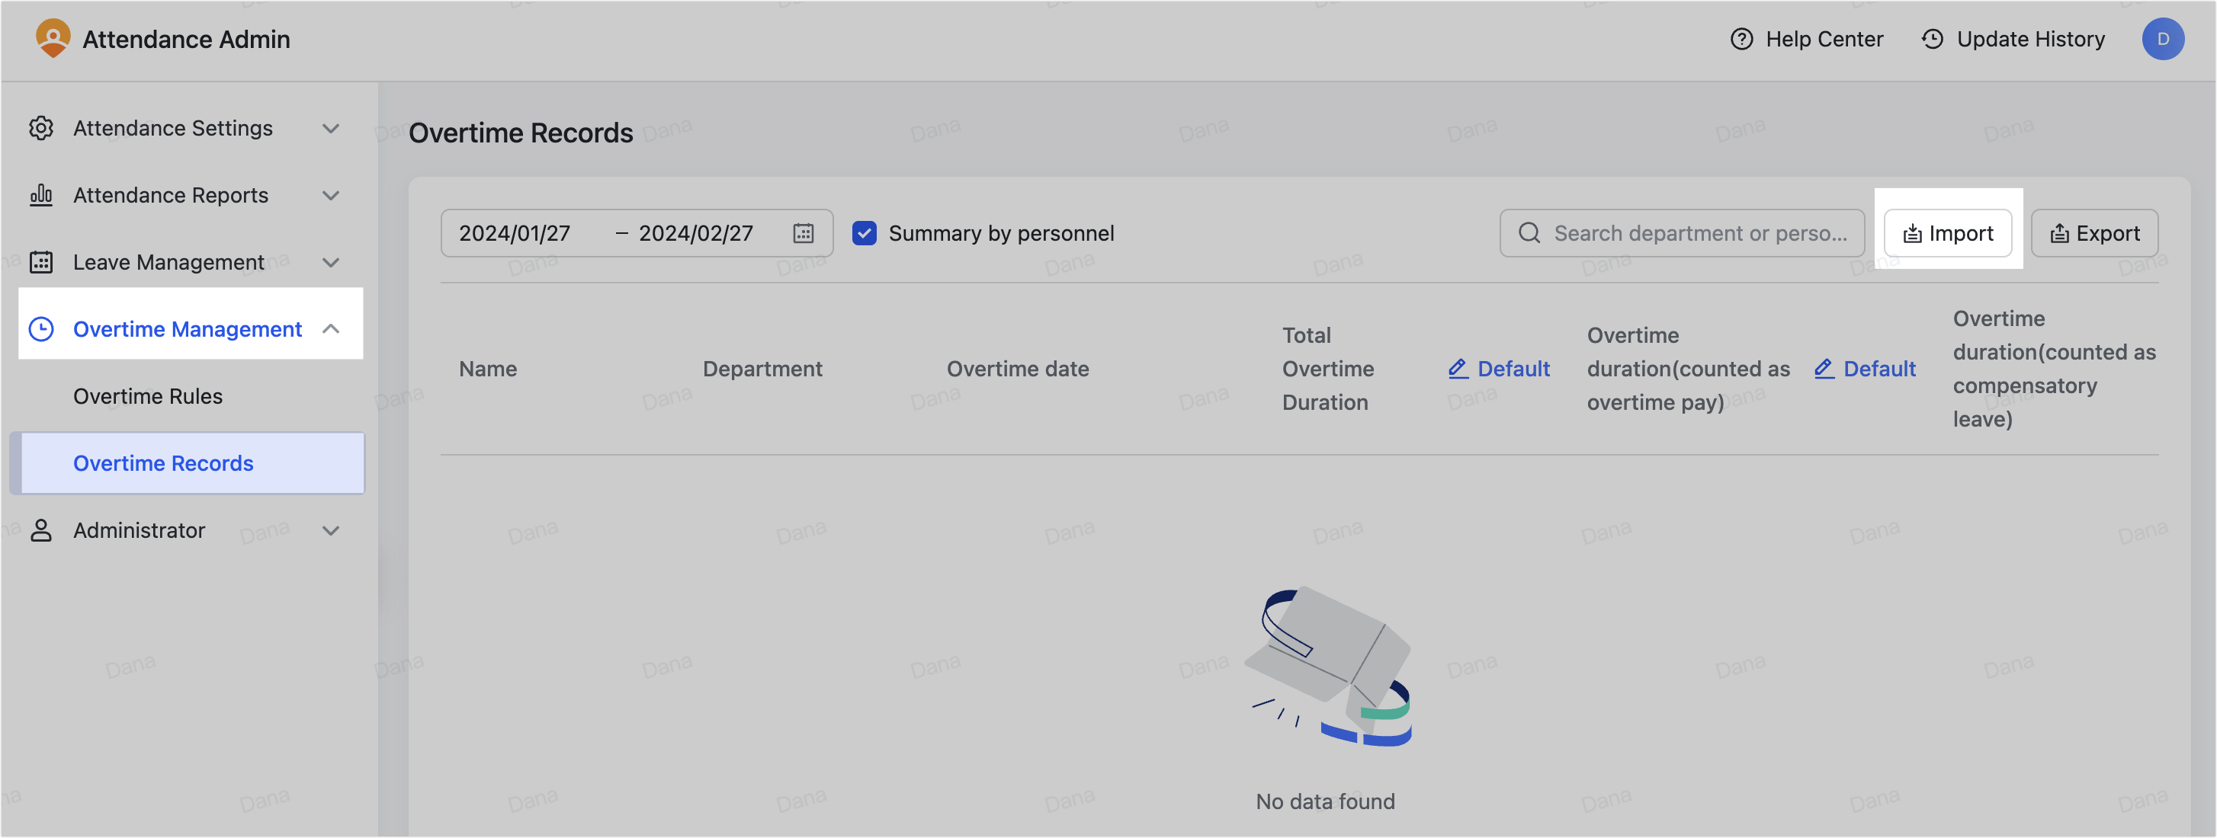Focus the search department or person field

click(1700, 233)
